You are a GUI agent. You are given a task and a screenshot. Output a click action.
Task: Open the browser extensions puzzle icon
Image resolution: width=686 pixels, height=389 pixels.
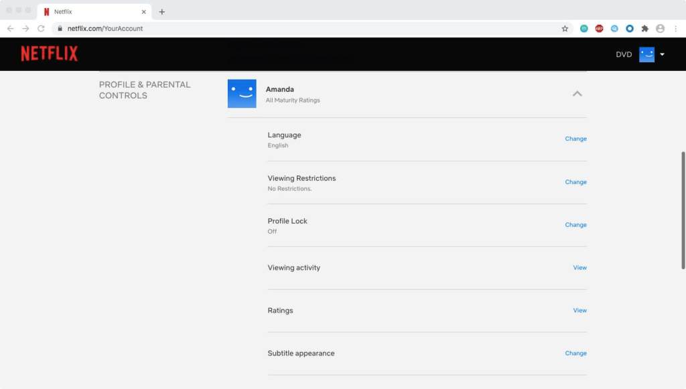644,29
